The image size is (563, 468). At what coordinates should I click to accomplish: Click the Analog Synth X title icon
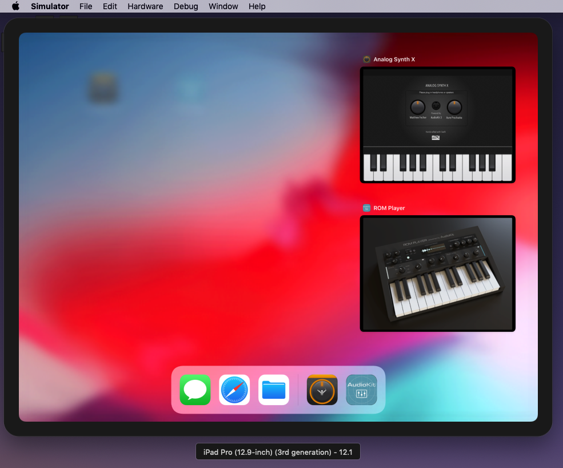coord(366,60)
